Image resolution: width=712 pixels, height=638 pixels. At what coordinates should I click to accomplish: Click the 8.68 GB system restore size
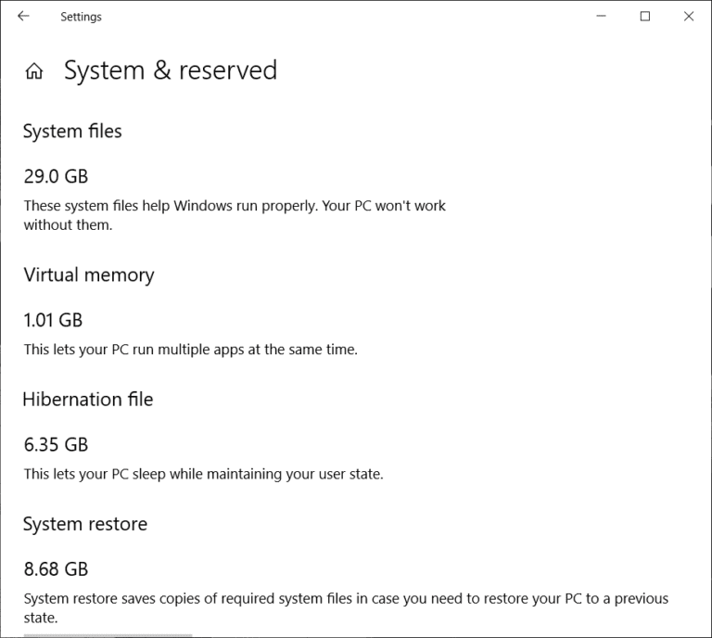coord(56,569)
